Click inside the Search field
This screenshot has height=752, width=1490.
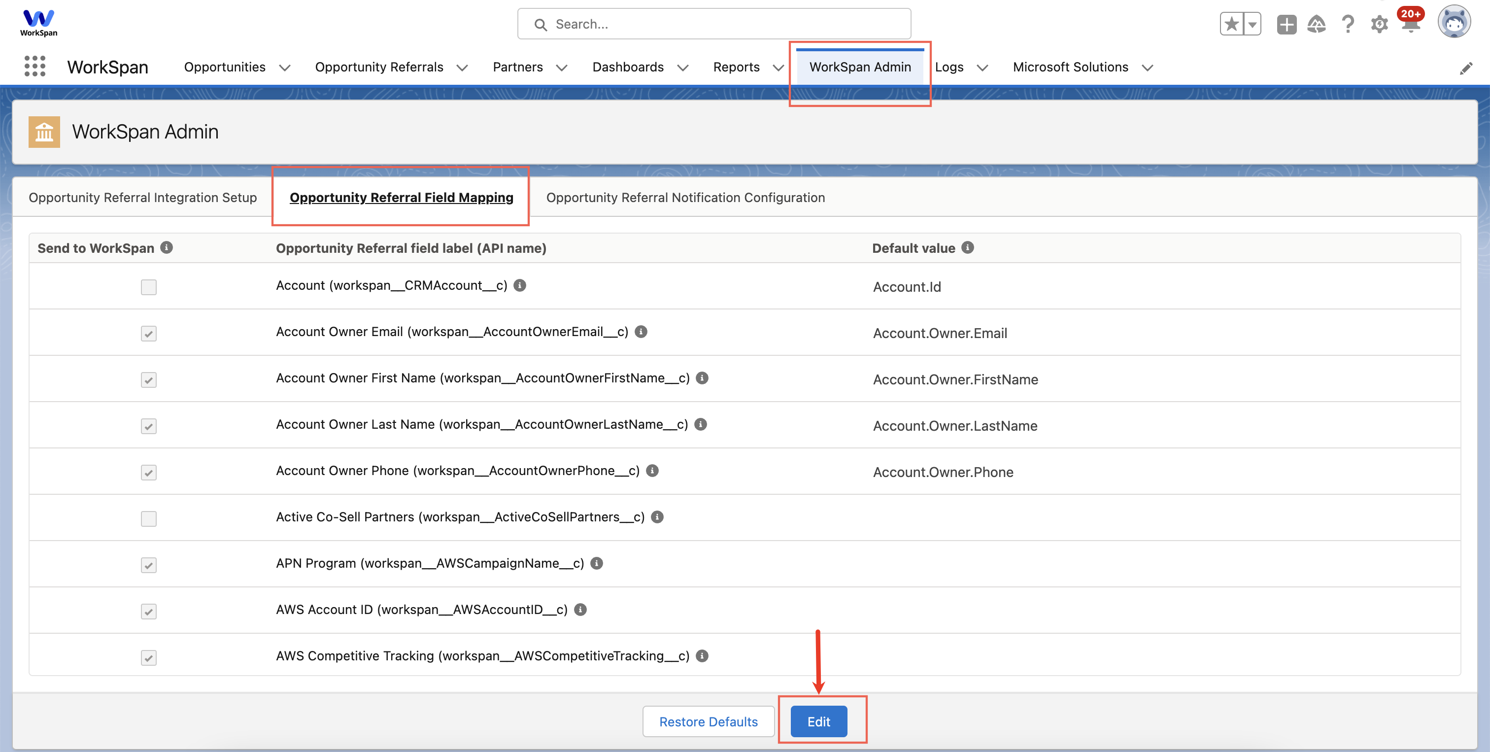(714, 24)
